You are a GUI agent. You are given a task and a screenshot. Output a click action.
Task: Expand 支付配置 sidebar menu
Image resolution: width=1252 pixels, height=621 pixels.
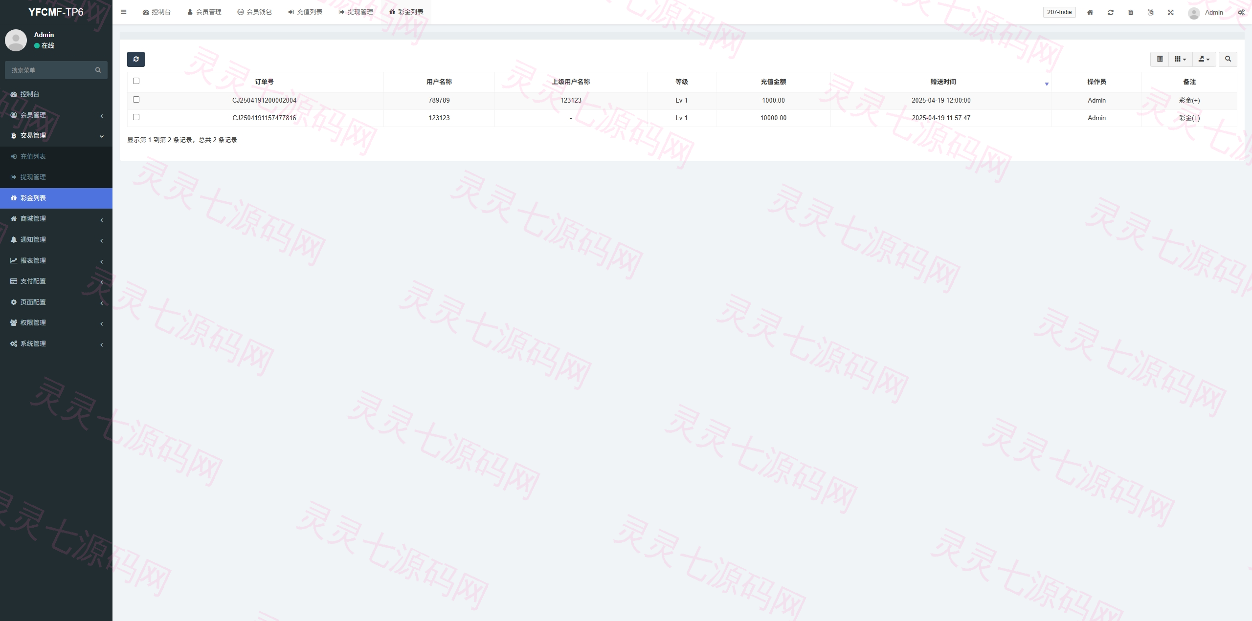point(56,281)
